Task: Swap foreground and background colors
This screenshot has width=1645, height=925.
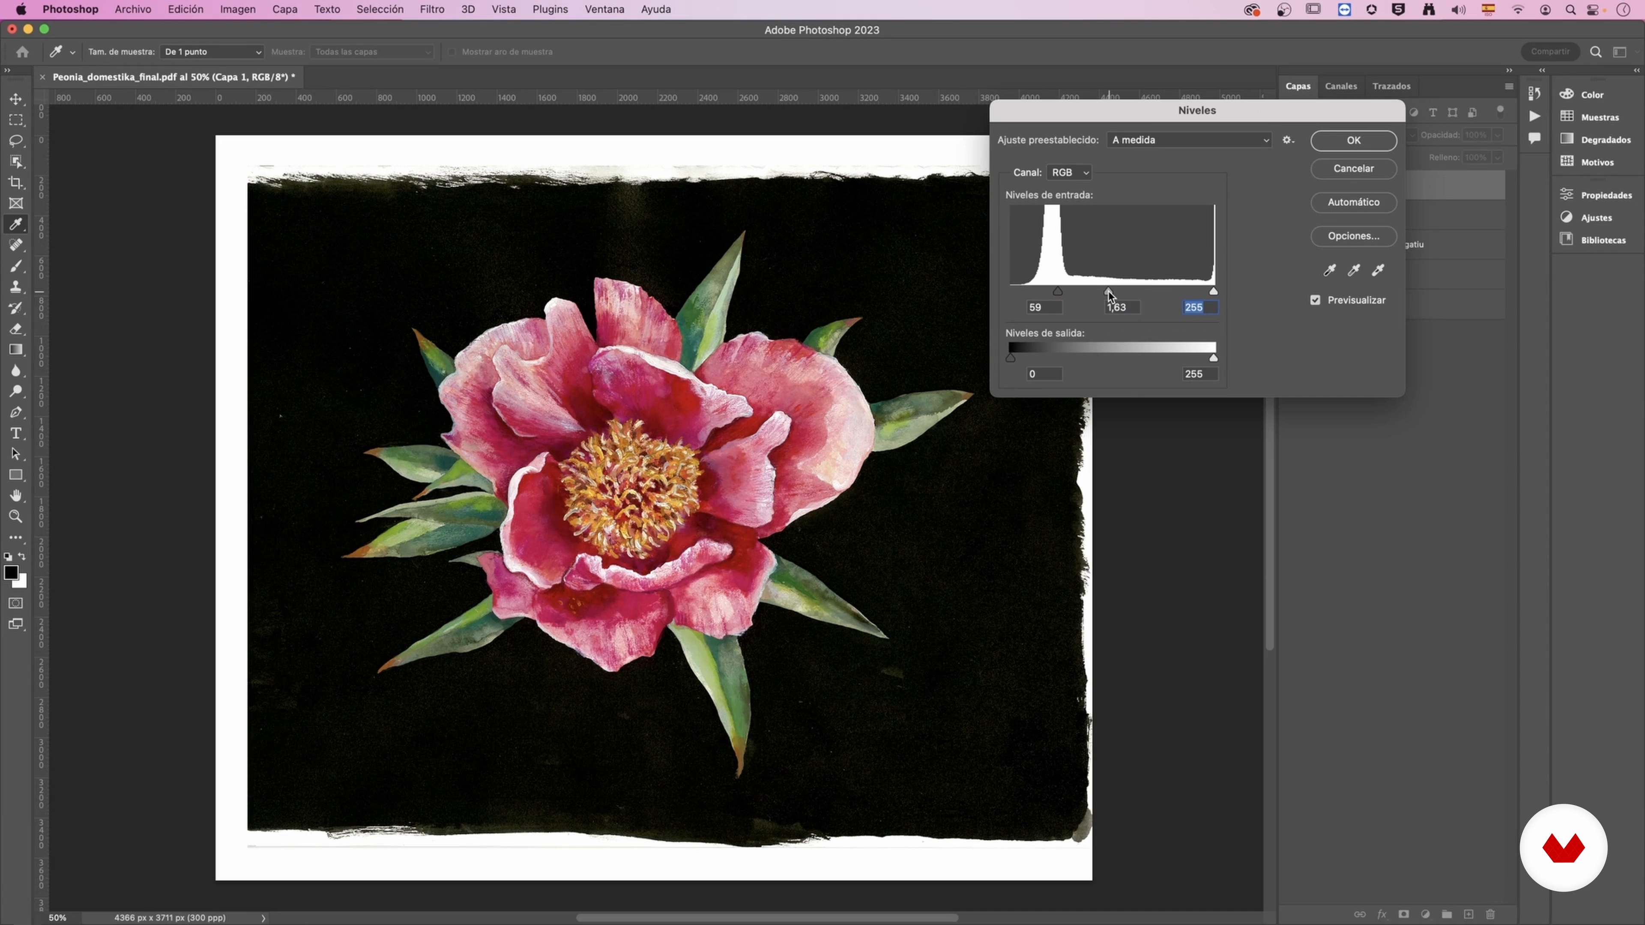Action: 22,557
